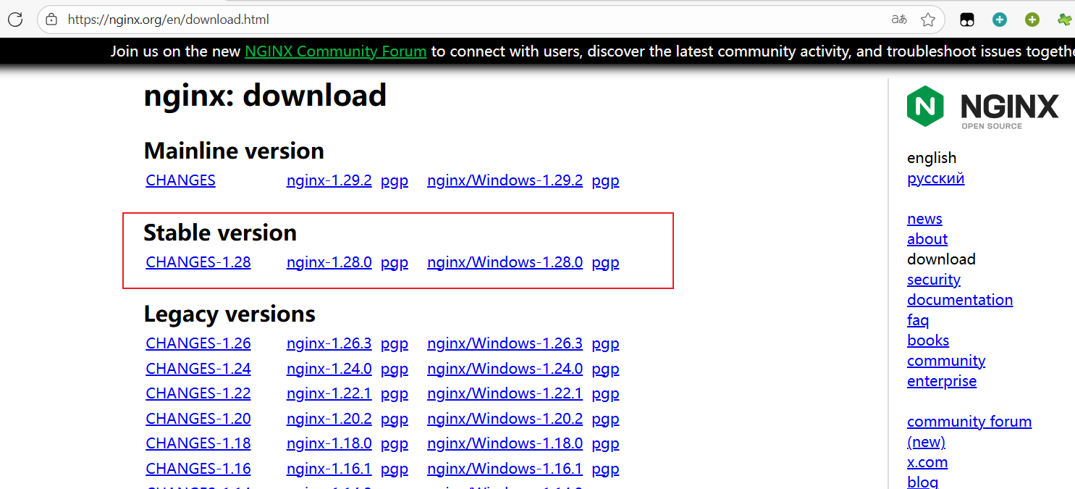Open the CHANGES-1.18 link
The image size is (1075, 489).
(x=198, y=443)
